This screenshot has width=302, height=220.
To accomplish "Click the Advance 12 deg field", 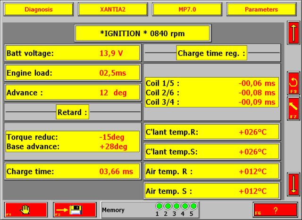I will [x=73, y=93].
